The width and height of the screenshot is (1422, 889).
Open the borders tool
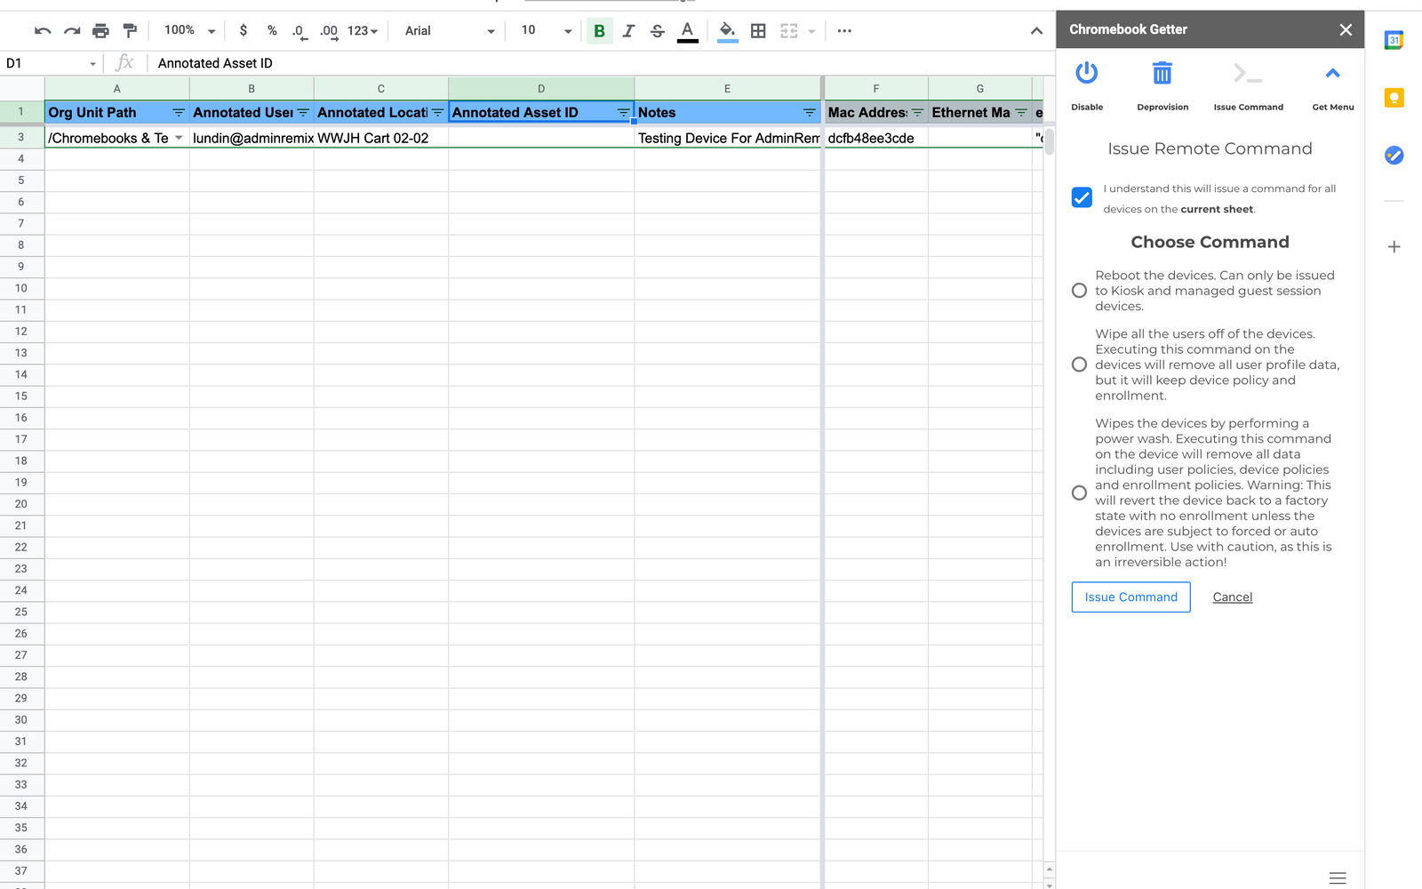758,29
